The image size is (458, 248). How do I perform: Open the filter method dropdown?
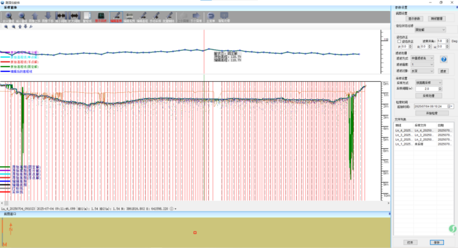422,58
